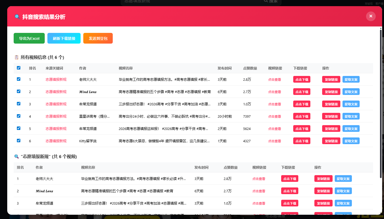Send results via 发送到豆包 button

98,38
